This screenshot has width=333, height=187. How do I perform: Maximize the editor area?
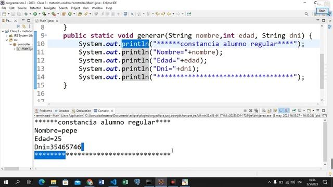pos(324,20)
